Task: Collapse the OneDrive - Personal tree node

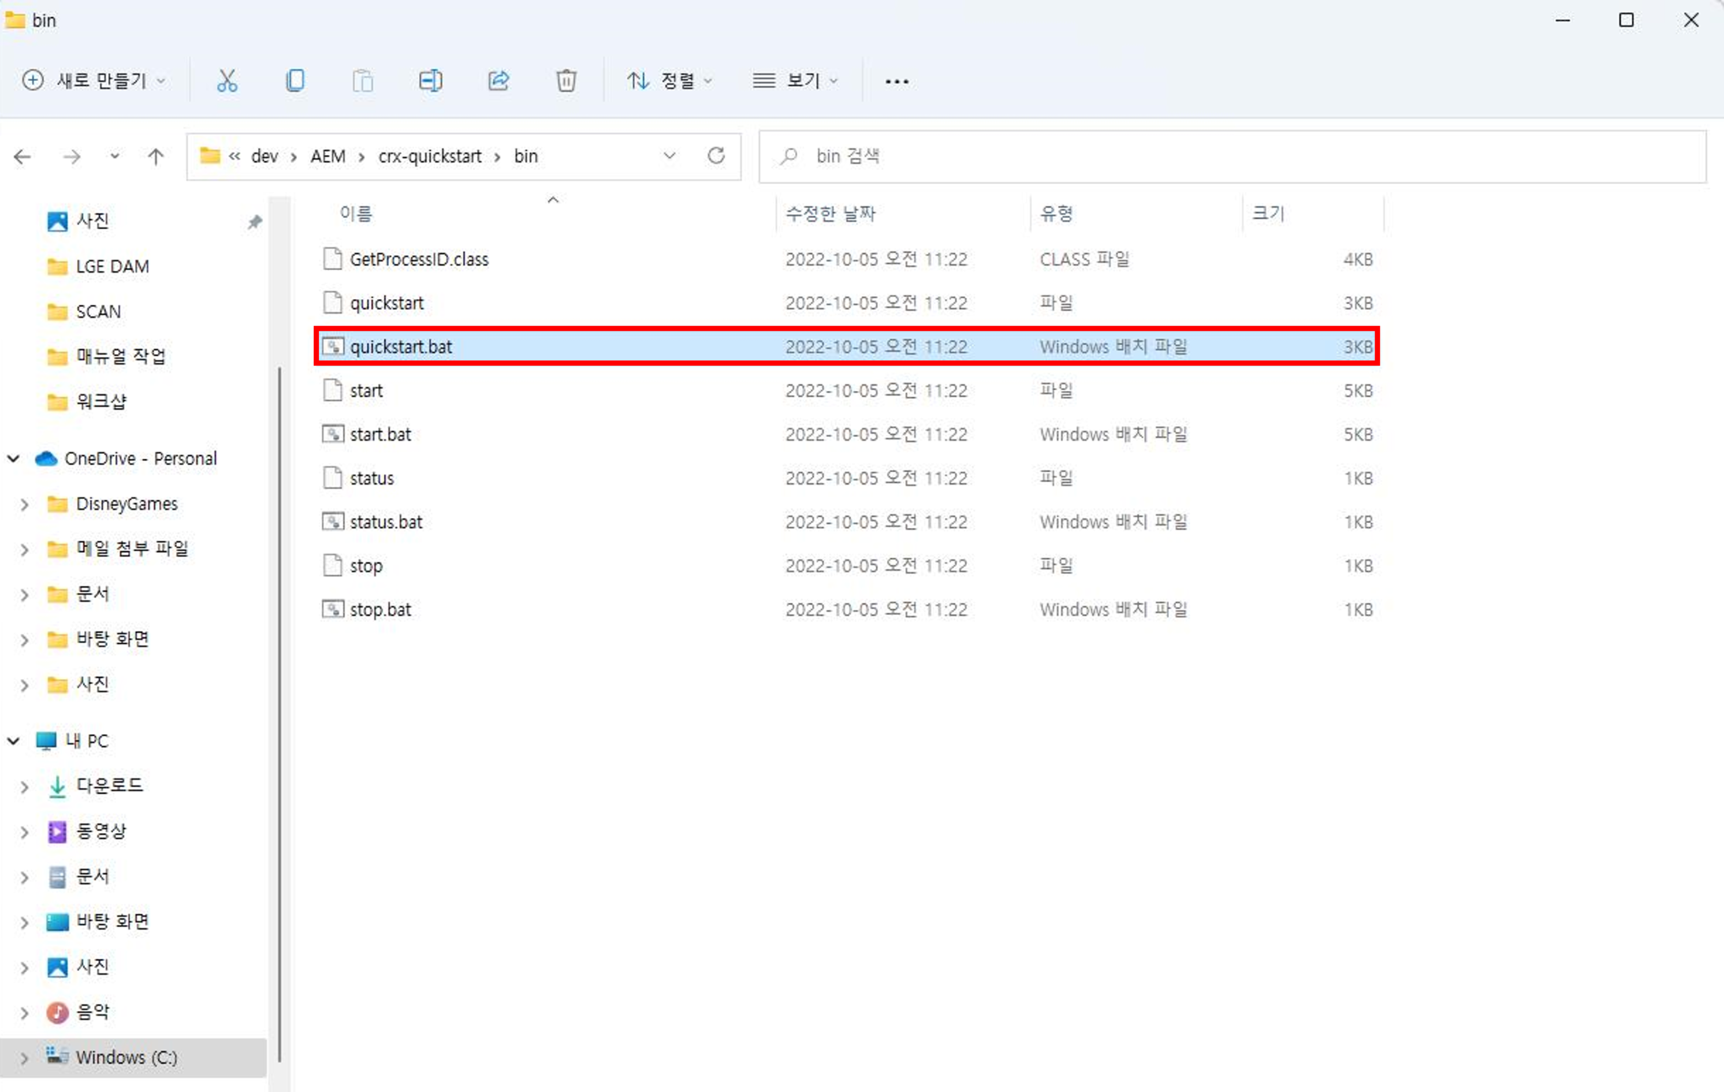Action: 14,459
